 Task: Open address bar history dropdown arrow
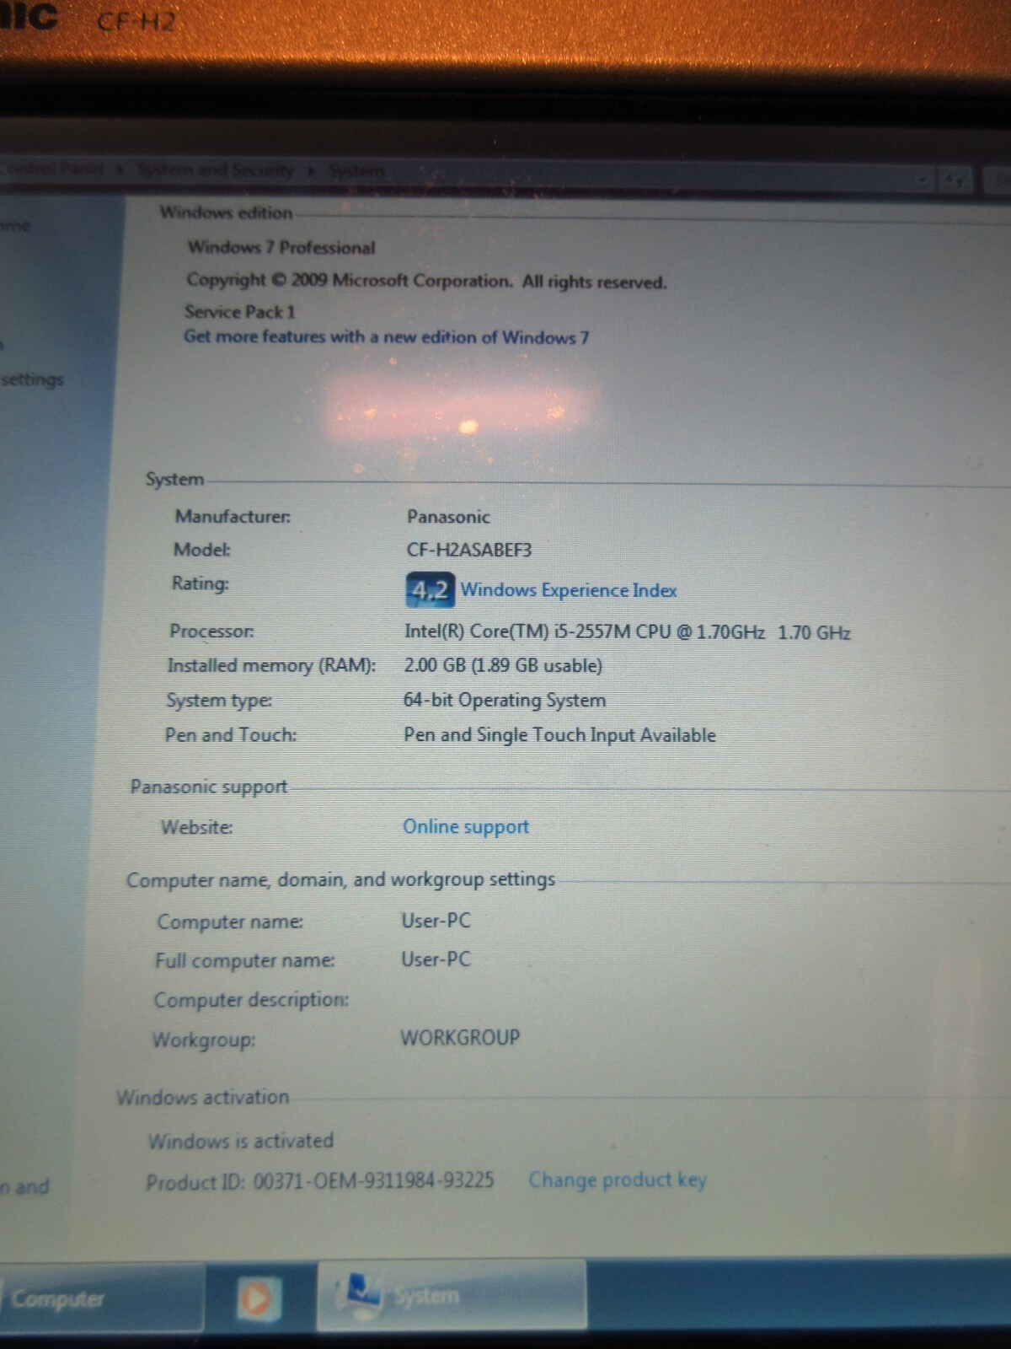pos(923,179)
